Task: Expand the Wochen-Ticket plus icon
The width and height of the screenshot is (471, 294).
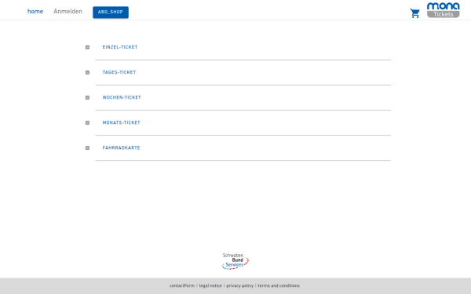Action: click(87, 98)
